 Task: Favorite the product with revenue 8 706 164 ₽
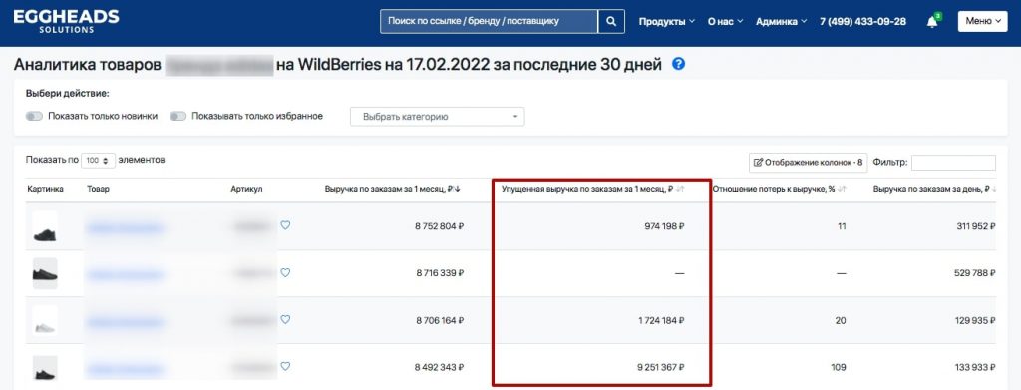285,320
